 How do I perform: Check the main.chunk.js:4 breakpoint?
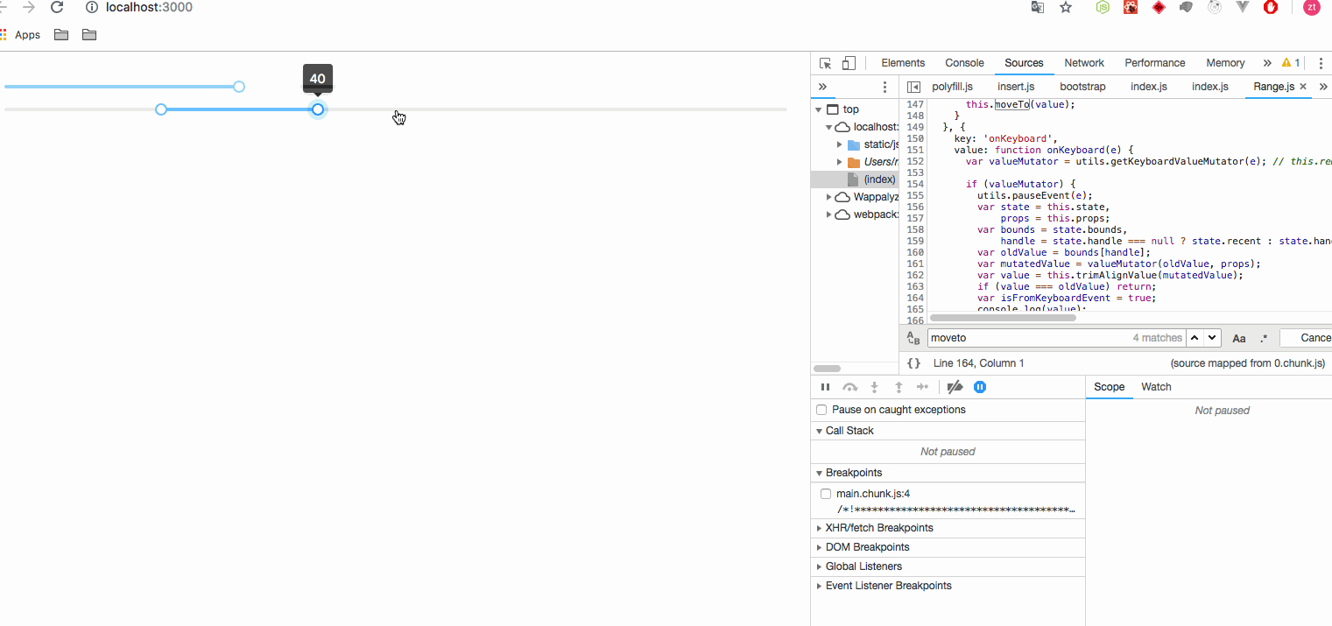826,494
